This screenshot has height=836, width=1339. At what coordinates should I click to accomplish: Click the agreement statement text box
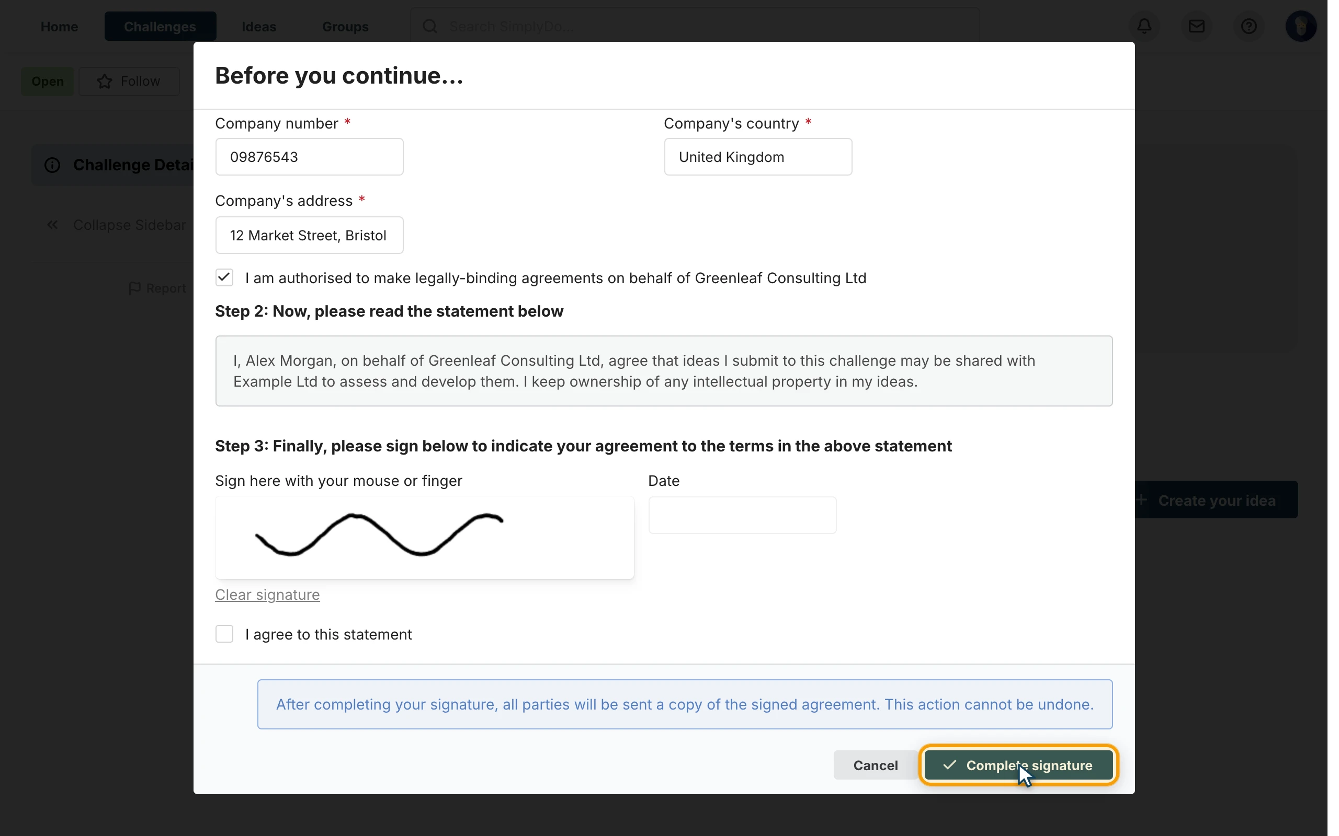click(663, 371)
